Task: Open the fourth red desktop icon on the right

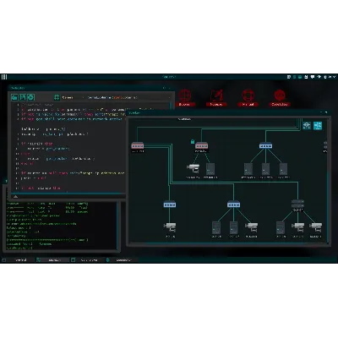Action: [280, 98]
